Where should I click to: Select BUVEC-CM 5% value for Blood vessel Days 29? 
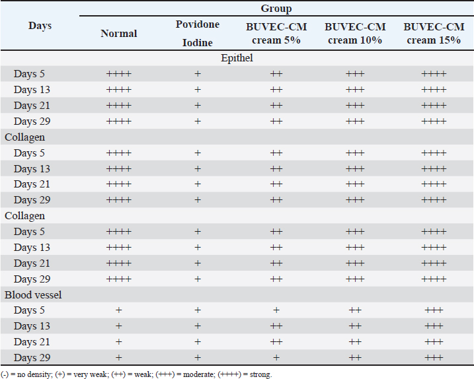point(276,358)
